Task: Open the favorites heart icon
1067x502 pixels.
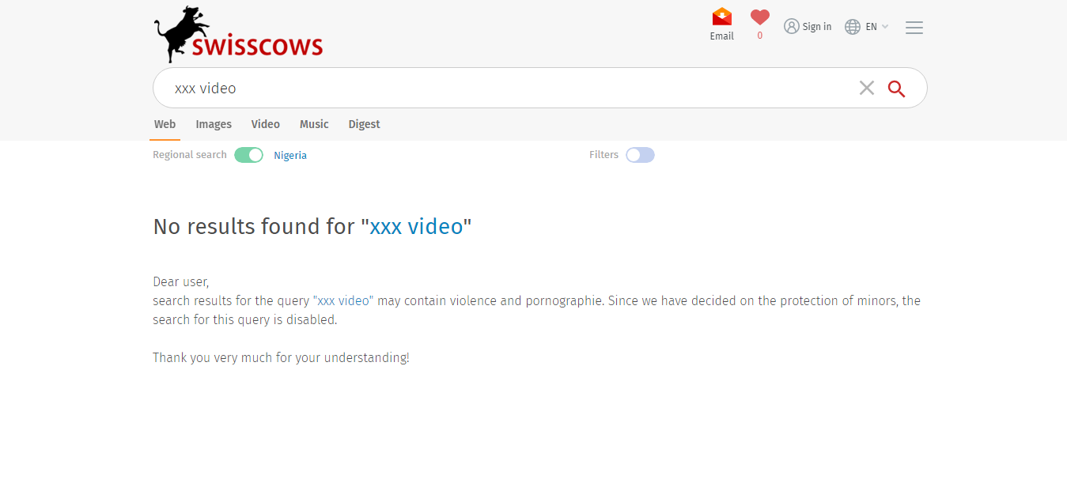Action: point(760,17)
